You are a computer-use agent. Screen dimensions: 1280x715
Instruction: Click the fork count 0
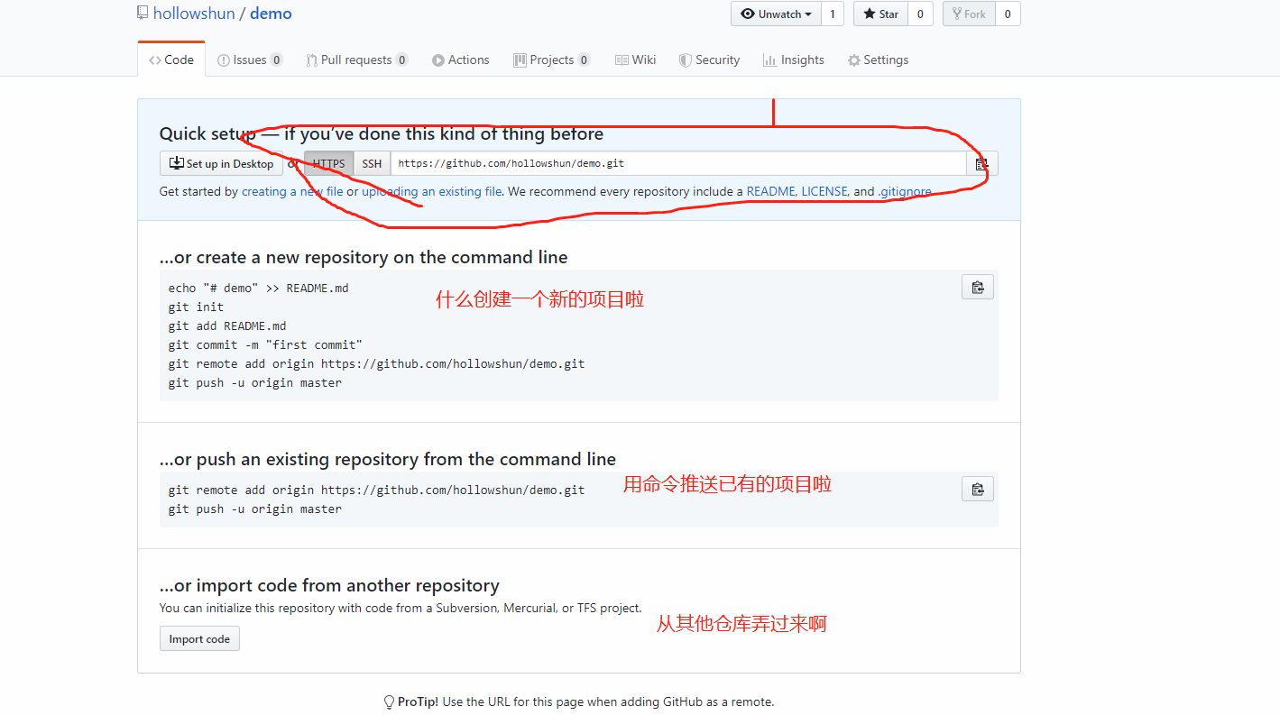tap(1008, 14)
